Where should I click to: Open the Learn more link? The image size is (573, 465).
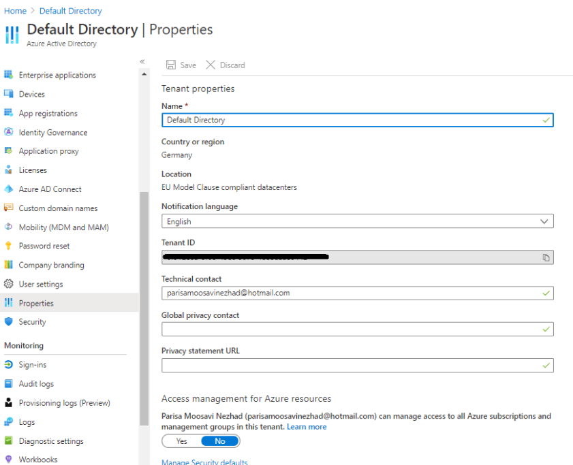pyautogui.click(x=307, y=427)
